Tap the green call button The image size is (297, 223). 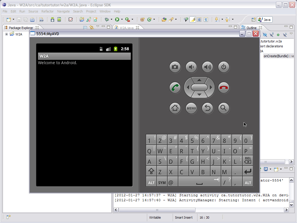click(x=175, y=88)
